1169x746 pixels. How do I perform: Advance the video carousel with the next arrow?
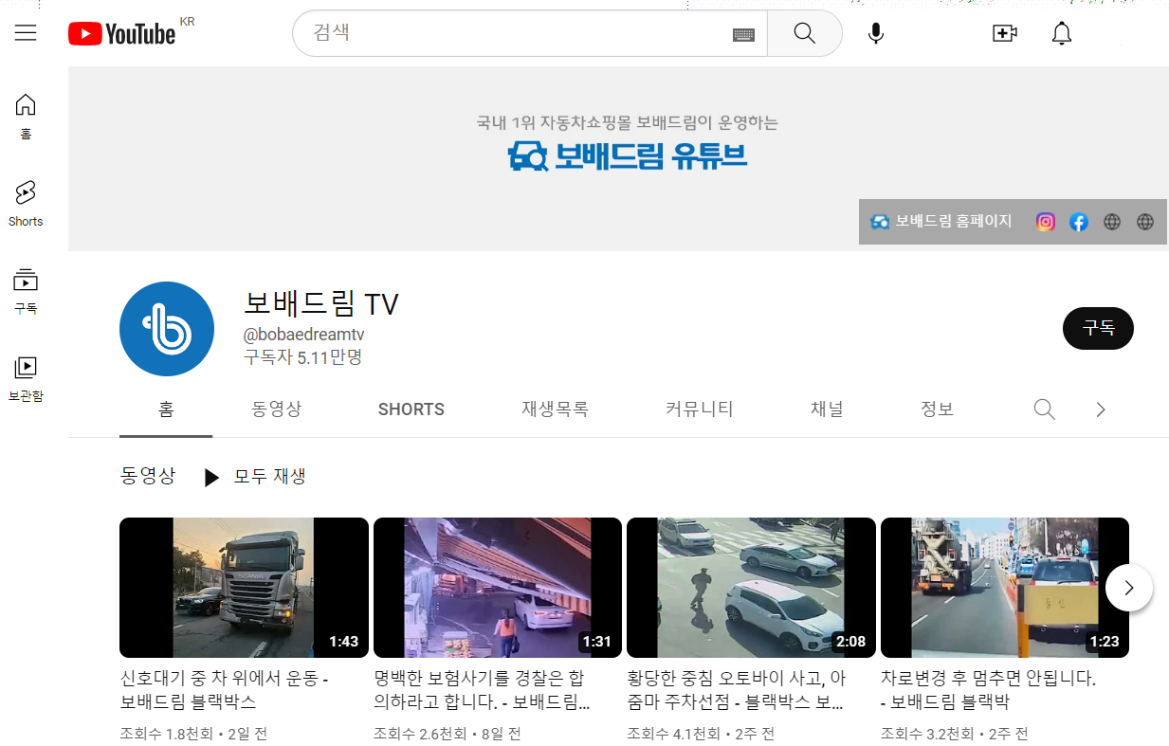coord(1128,588)
